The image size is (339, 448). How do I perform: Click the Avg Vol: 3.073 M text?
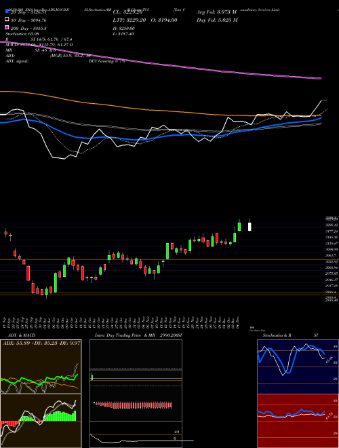click(x=216, y=12)
